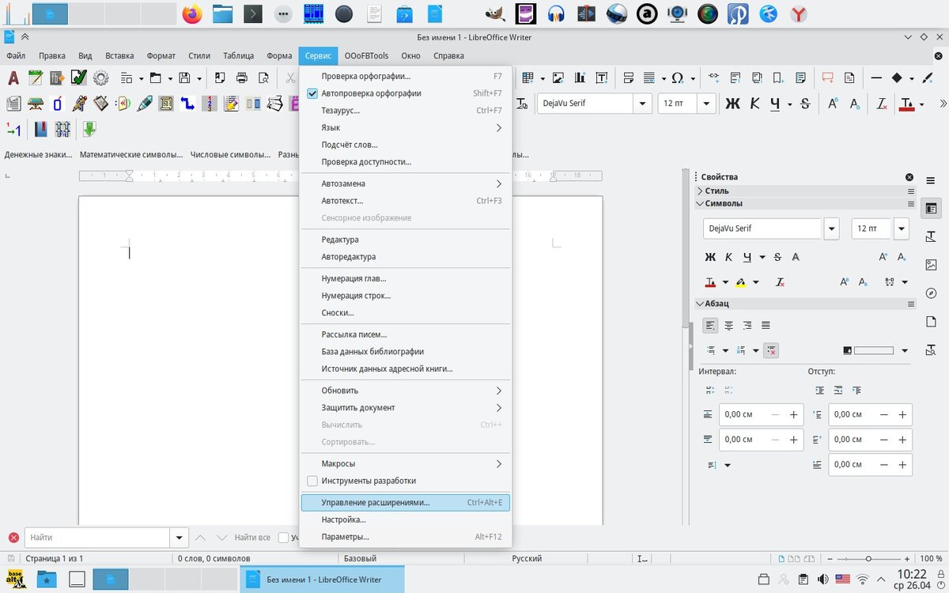The width and height of the screenshot is (949, 593).
Task: Click highlight color button in sidebar
Action: pyautogui.click(x=740, y=281)
